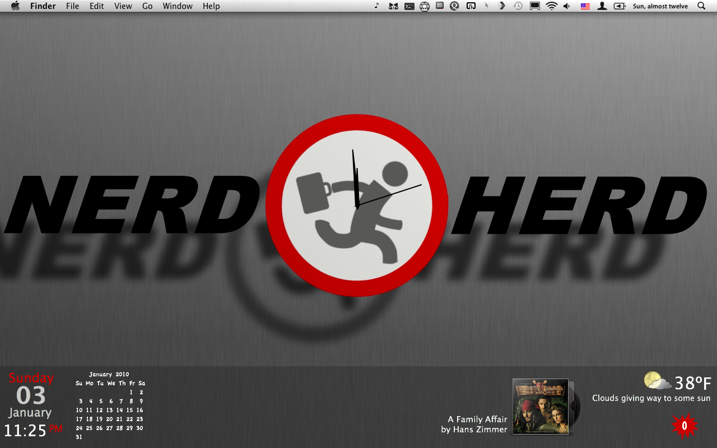Select day 8 in the calendar
Screen dimensions: 717x448
[131, 401]
